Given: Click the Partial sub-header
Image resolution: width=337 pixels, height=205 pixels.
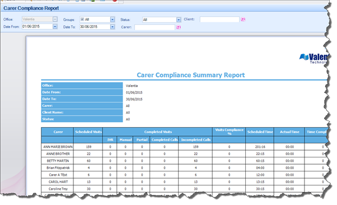Looking at the screenshot, I should (142, 140).
